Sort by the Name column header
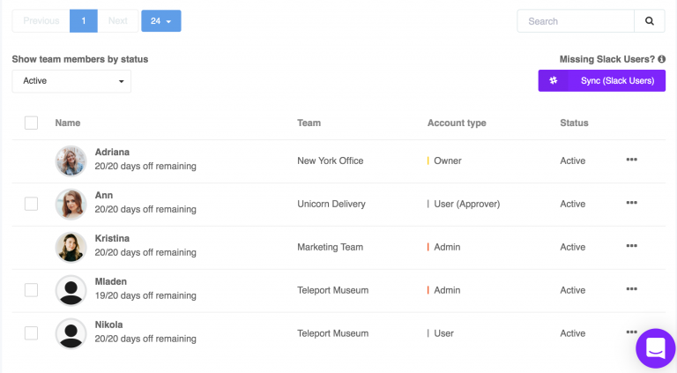This screenshot has height=373, width=677. click(68, 123)
